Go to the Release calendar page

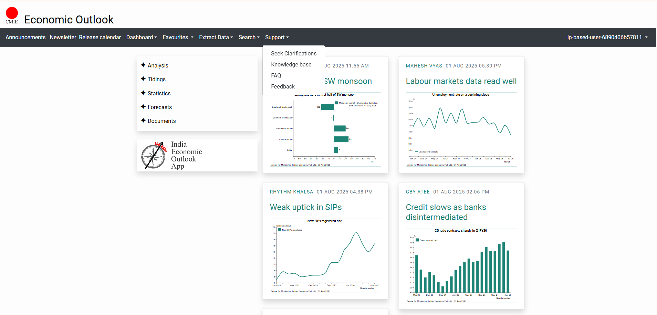[100, 37]
